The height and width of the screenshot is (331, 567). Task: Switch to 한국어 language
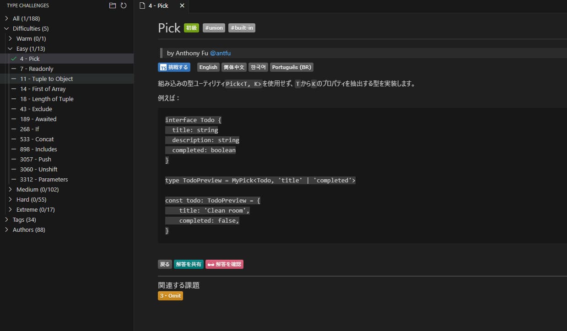coord(259,67)
